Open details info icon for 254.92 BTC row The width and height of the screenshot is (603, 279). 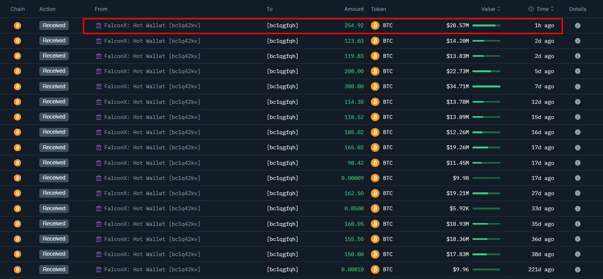pyautogui.click(x=577, y=26)
